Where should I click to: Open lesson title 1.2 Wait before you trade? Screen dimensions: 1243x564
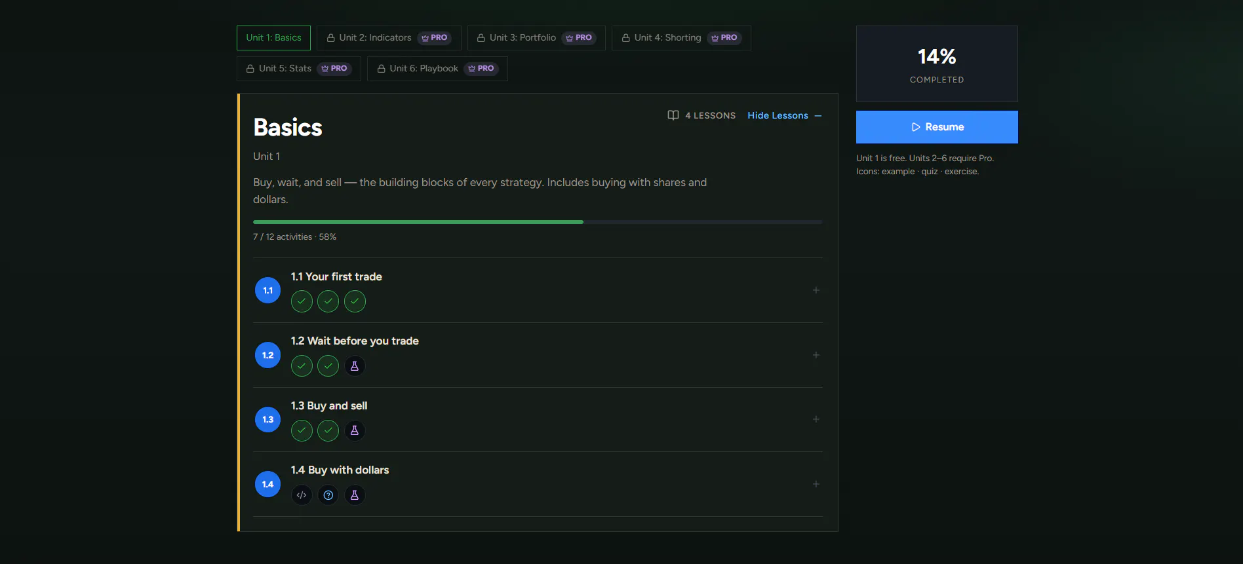[355, 341]
